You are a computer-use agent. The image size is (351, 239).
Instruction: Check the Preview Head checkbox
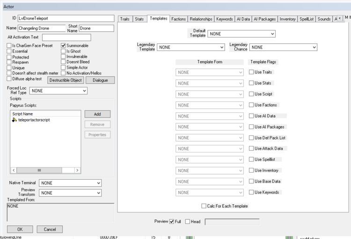coord(188,222)
